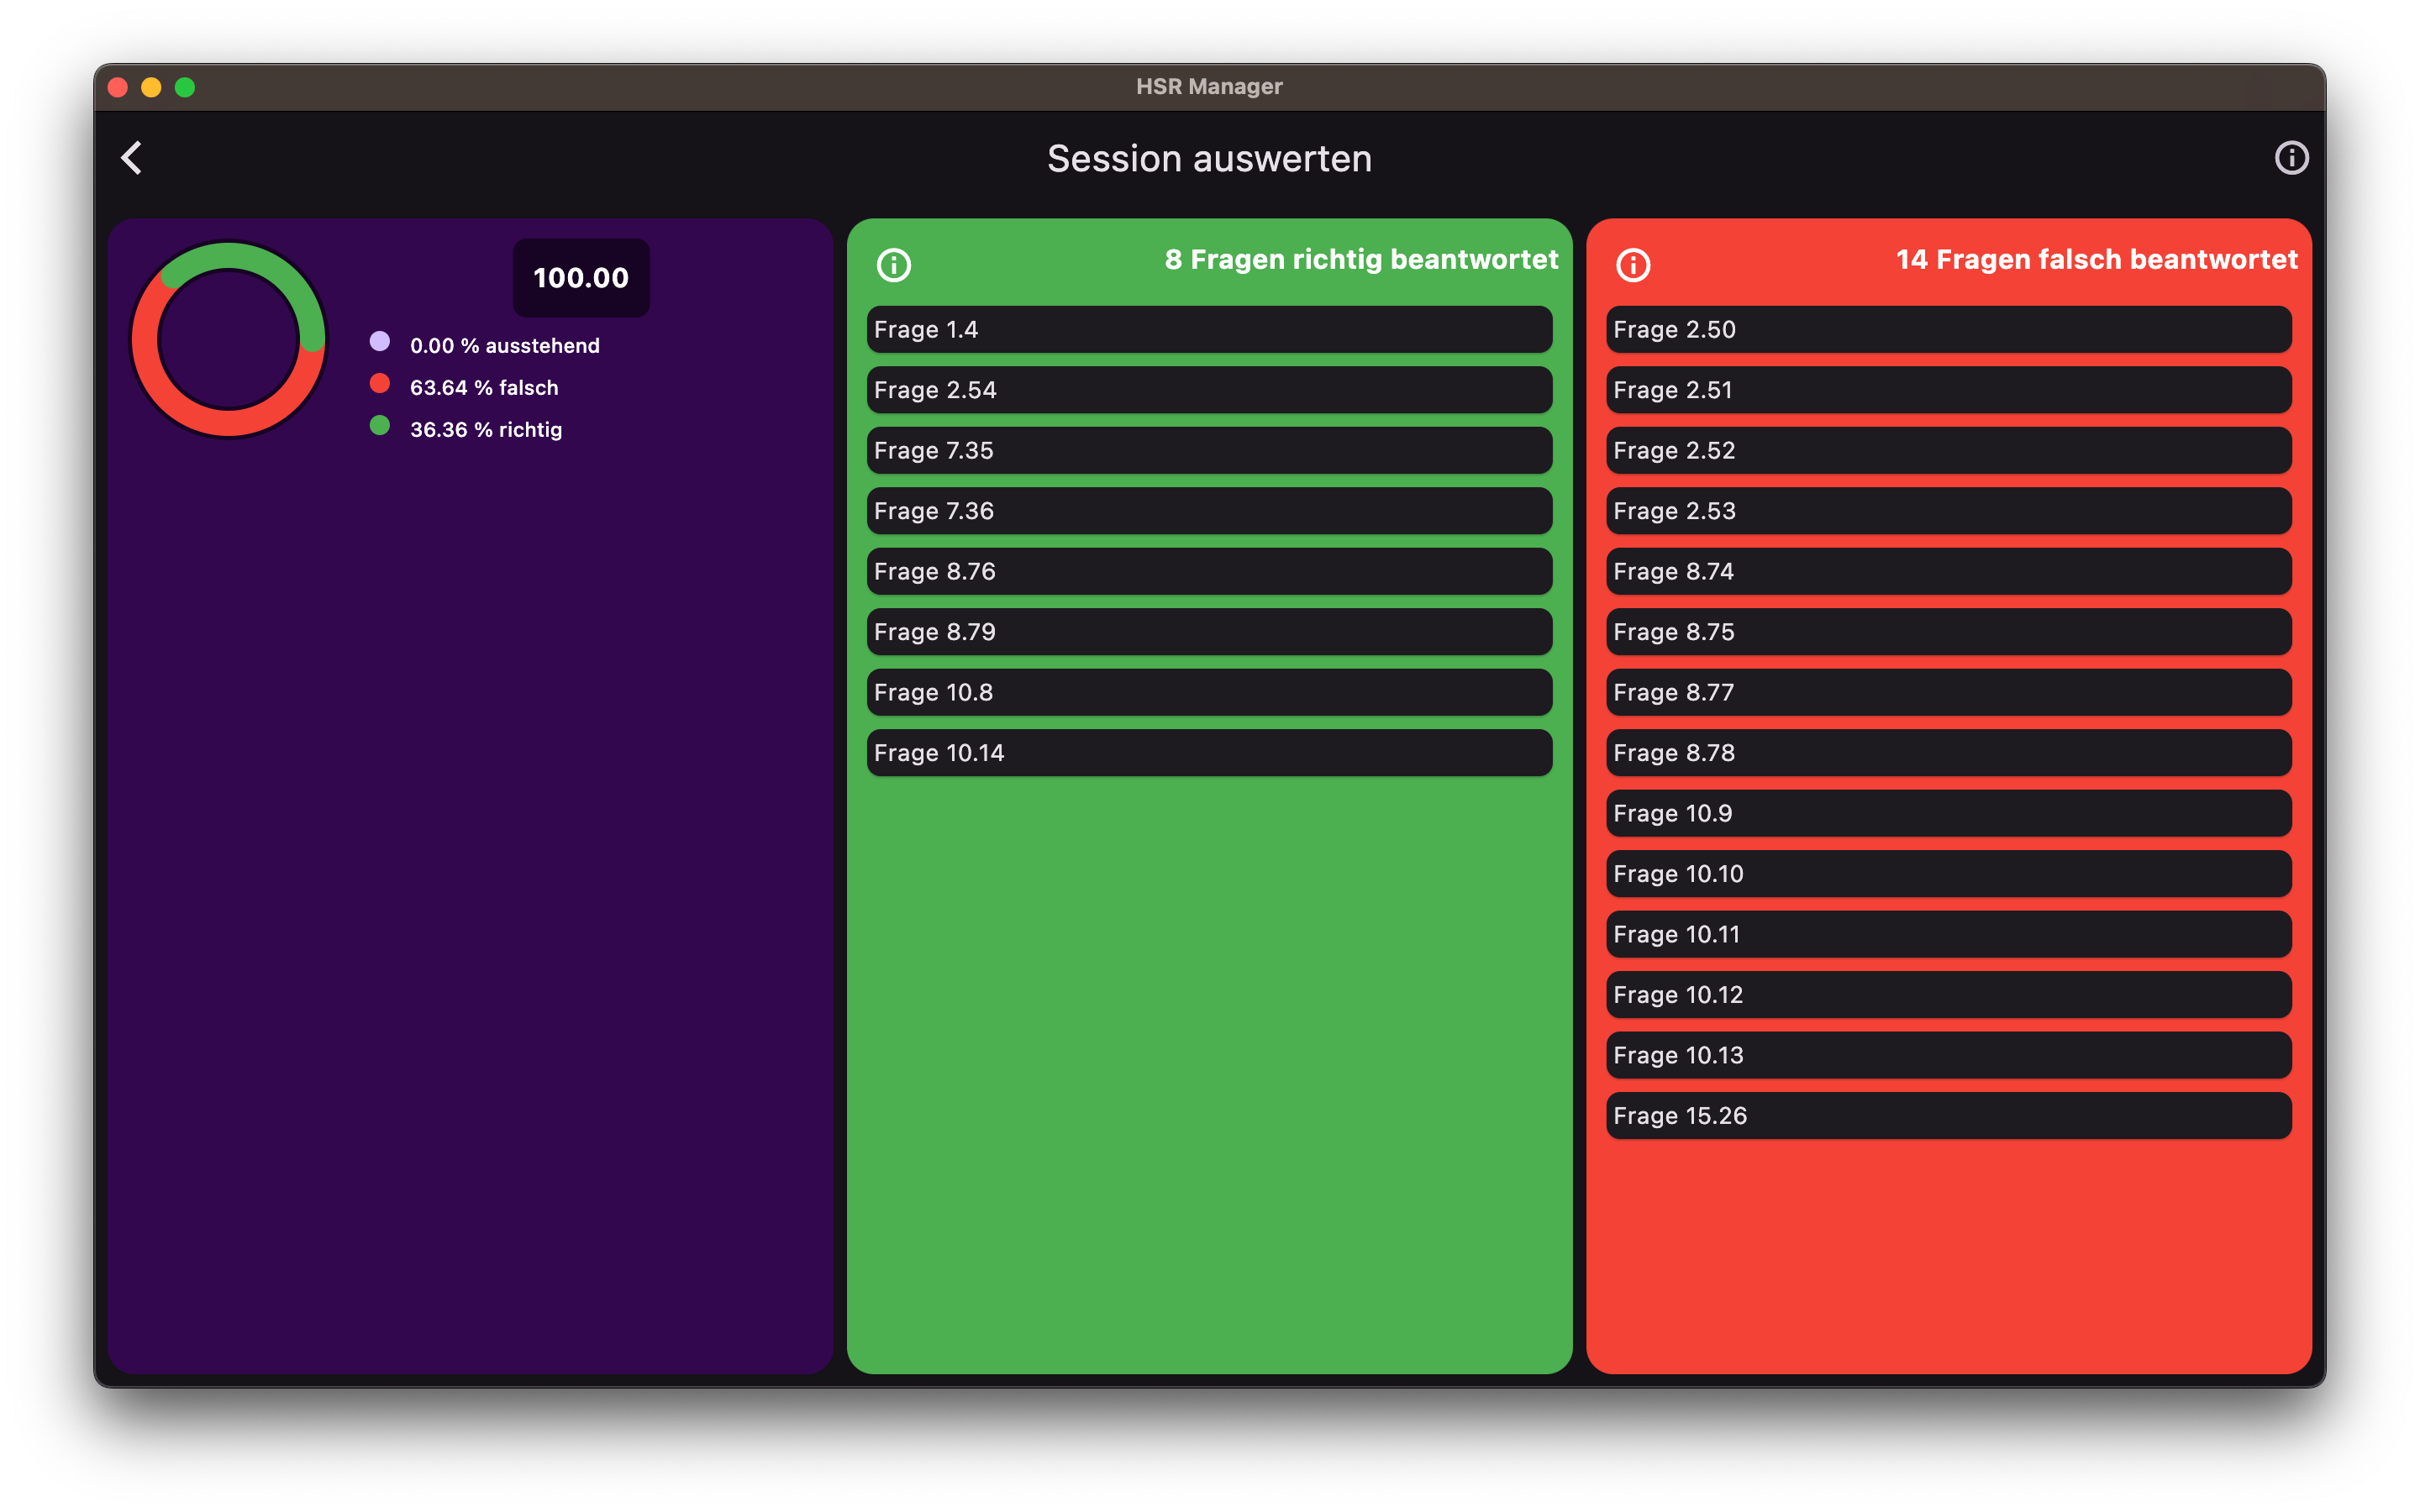Open Frage 8.76

1209,572
